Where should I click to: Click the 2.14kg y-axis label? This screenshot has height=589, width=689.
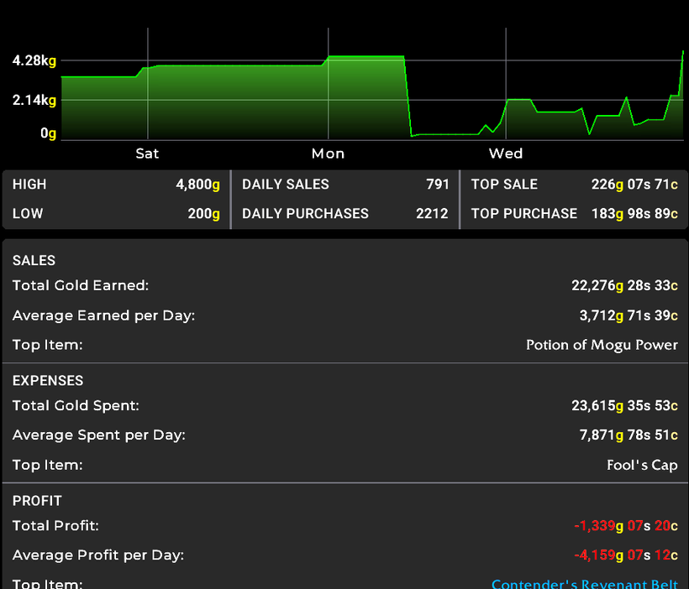34,101
